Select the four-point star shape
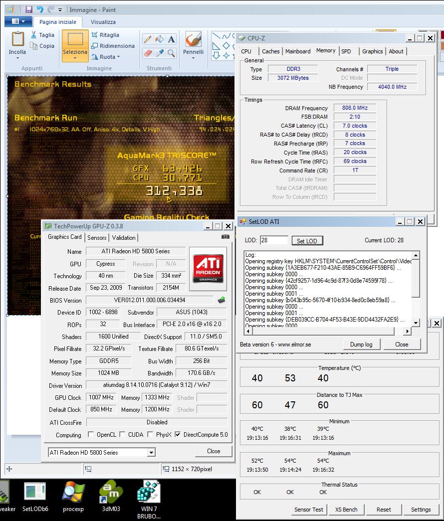 coord(226,55)
